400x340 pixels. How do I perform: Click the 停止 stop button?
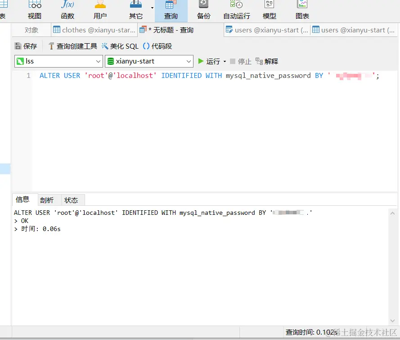241,61
